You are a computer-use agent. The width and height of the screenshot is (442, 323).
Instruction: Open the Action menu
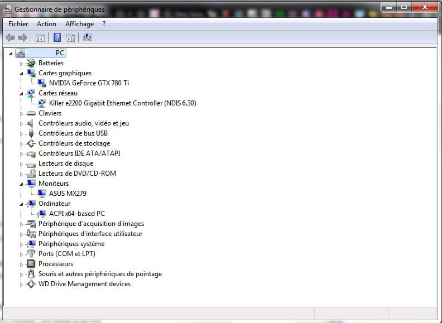pyautogui.click(x=46, y=24)
